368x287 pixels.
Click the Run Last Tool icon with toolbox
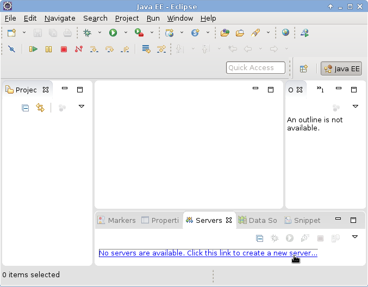(139, 33)
